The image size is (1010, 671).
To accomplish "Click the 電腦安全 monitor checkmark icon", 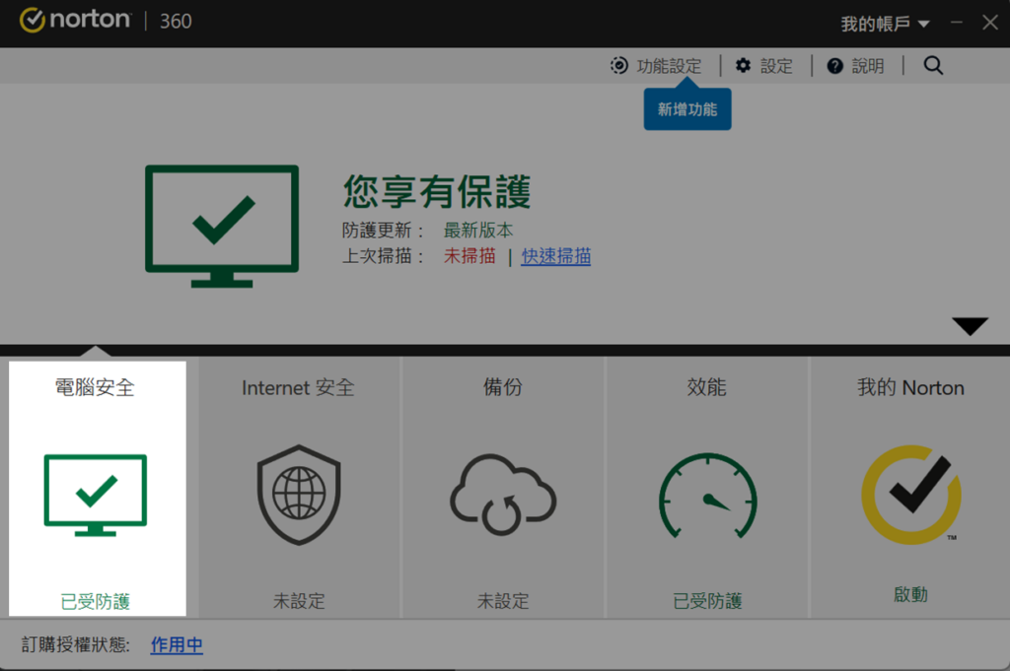I will coord(96,495).
